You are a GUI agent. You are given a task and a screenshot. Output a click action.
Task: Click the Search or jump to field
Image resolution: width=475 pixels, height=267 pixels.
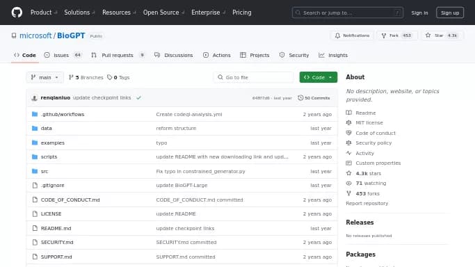tap(348, 13)
